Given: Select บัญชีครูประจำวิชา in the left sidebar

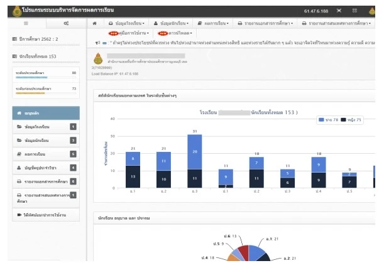Looking at the screenshot, I should pos(46,168).
